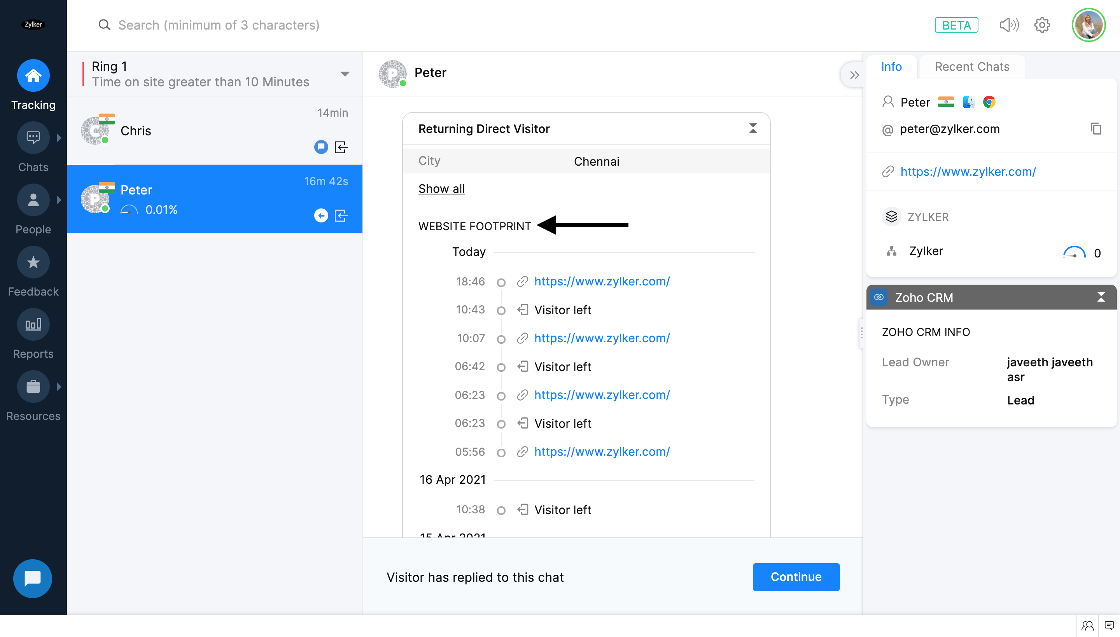Click the Show all link

click(441, 189)
